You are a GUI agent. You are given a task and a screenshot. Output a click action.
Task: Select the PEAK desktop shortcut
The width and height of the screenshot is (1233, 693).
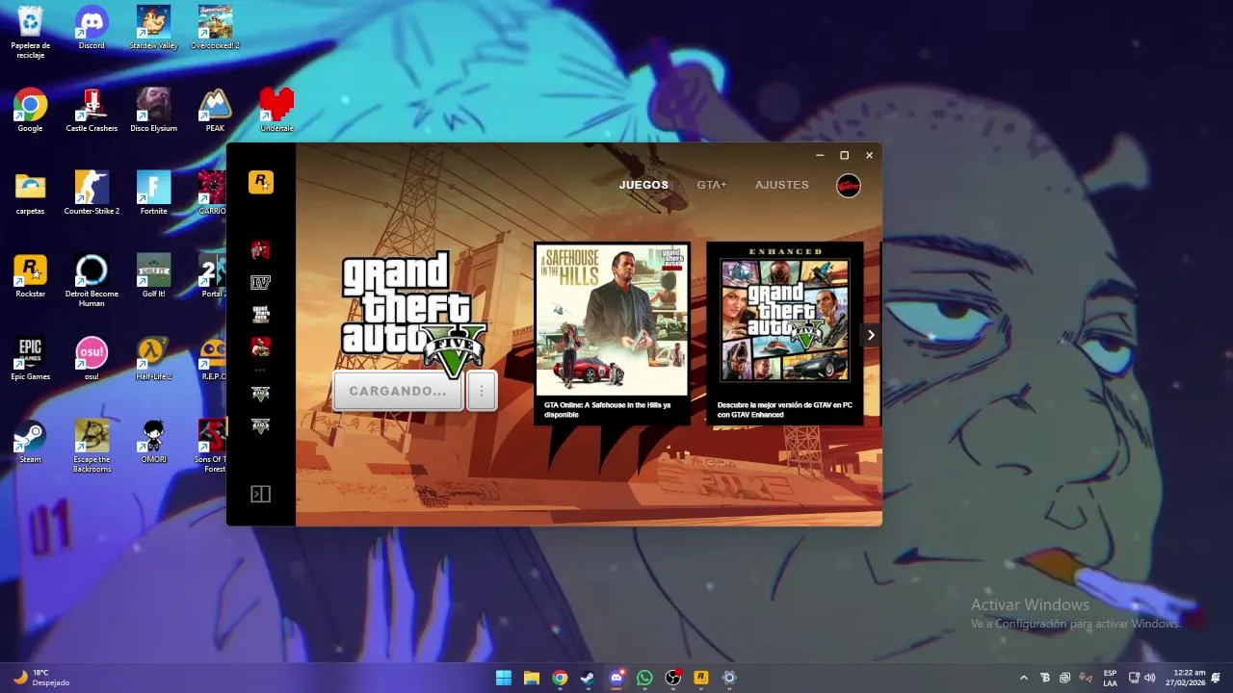tap(215, 111)
